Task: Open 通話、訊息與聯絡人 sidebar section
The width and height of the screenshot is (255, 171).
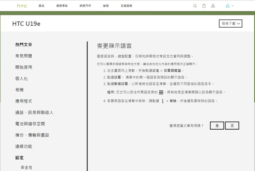Action: coord(34,113)
